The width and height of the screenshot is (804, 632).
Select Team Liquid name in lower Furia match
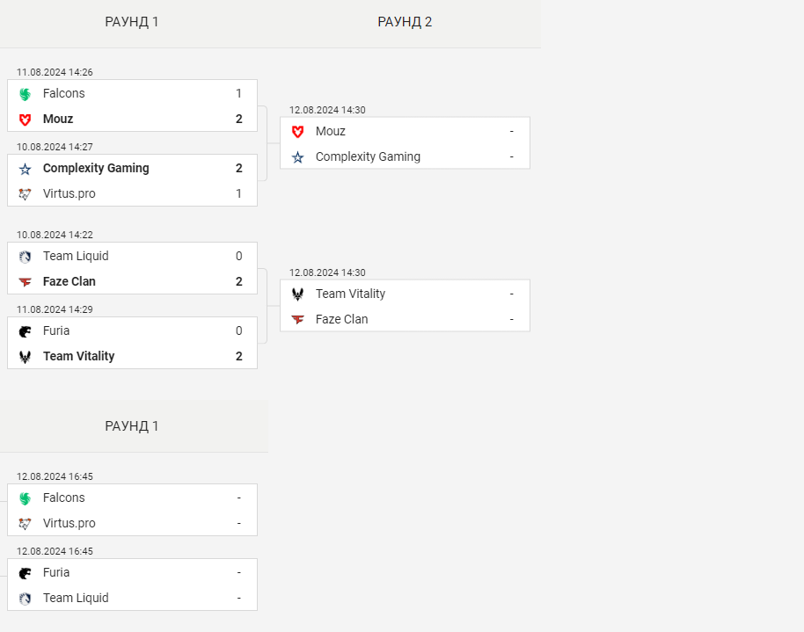[x=76, y=598]
